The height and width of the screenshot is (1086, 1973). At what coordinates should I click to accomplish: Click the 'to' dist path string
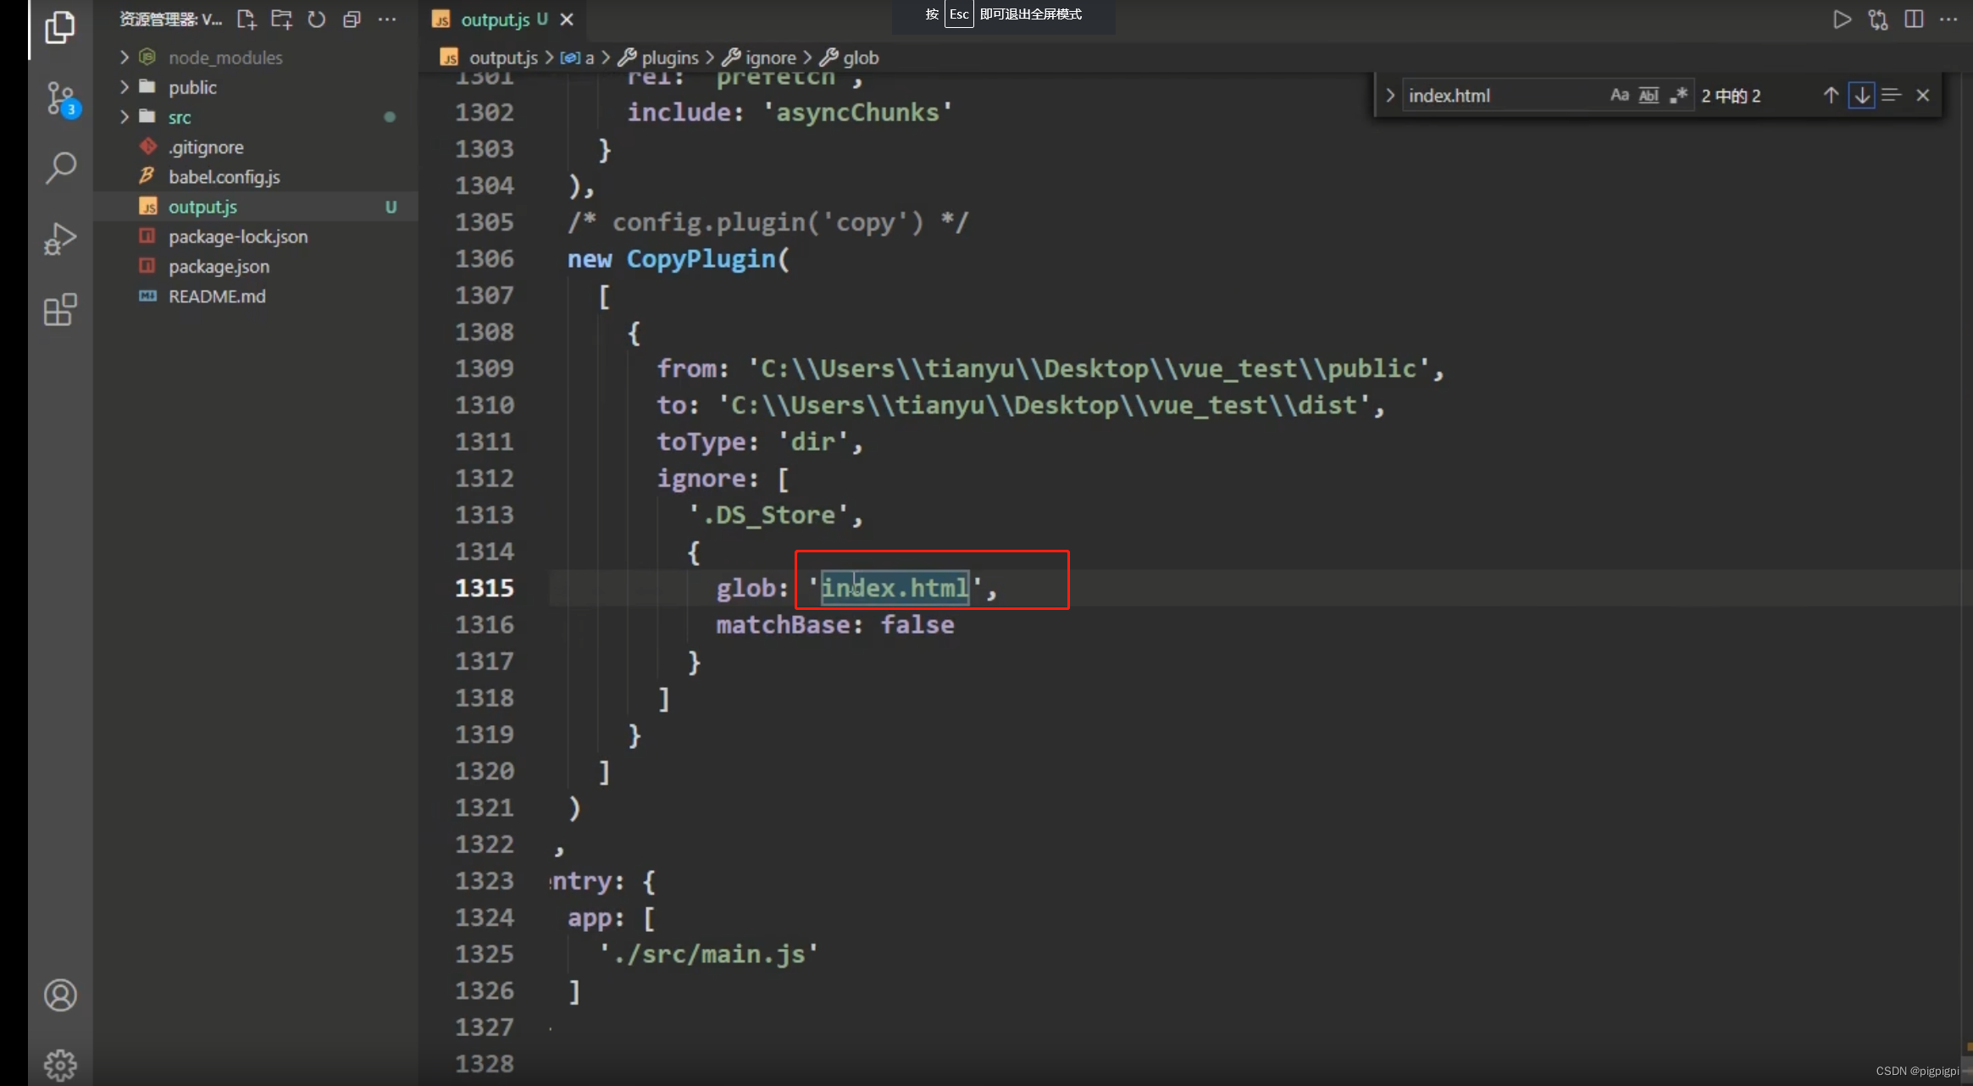[1044, 406]
